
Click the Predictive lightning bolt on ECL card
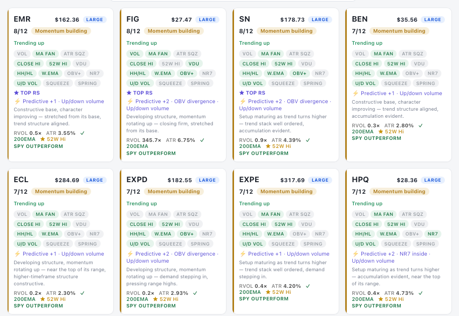pyautogui.click(x=17, y=254)
